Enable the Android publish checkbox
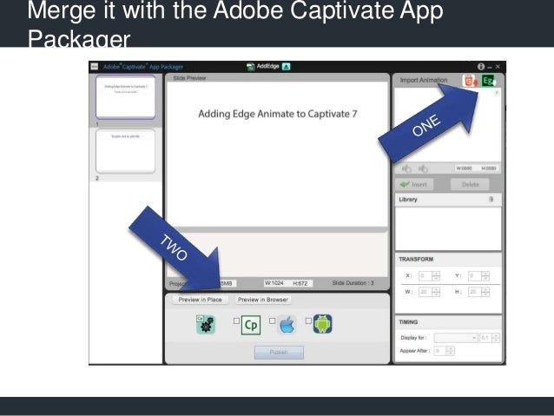554x416 pixels. click(308, 321)
